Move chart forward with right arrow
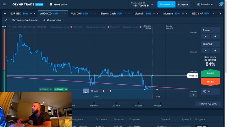The width and height of the screenshot is (227, 127). pos(110,91)
